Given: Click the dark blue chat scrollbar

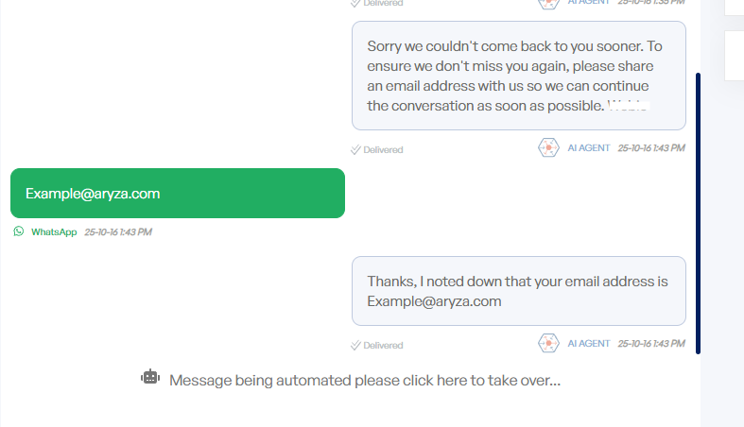Looking at the screenshot, I should (698, 213).
